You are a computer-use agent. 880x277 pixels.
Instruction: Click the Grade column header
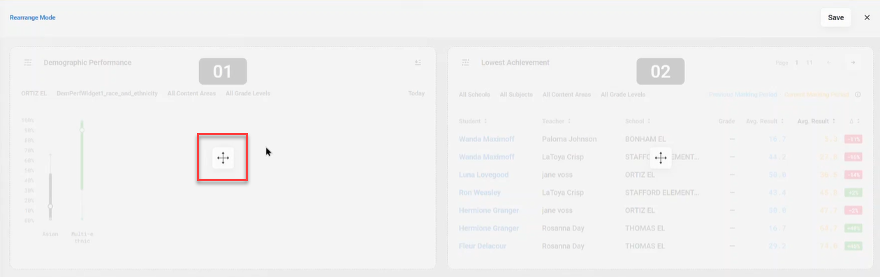(726, 121)
